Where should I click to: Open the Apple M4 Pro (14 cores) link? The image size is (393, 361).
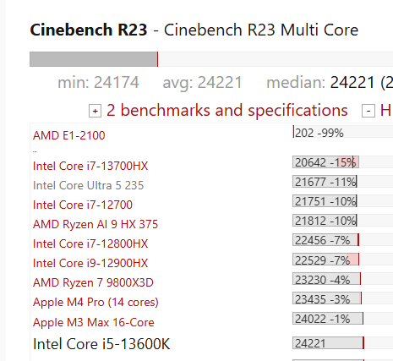pos(96,302)
